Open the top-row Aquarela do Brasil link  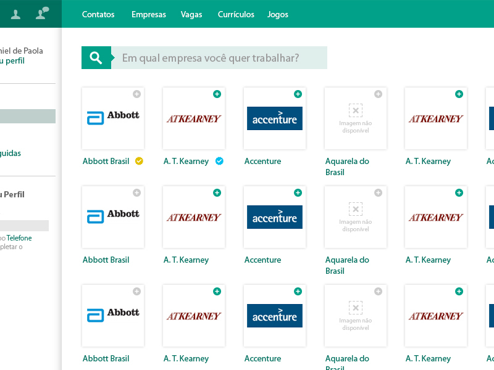pyautogui.click(x=347, y=166)
